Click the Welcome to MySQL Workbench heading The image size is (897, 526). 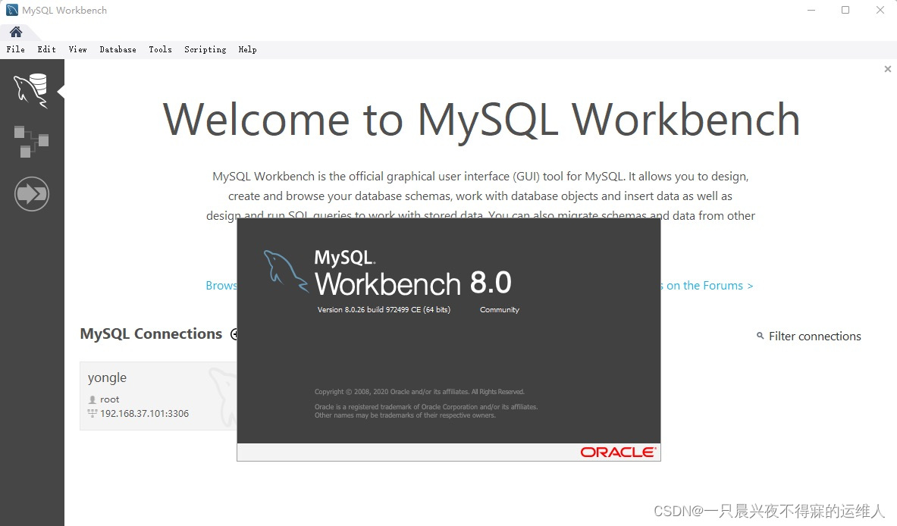click(x=481, y=120)
